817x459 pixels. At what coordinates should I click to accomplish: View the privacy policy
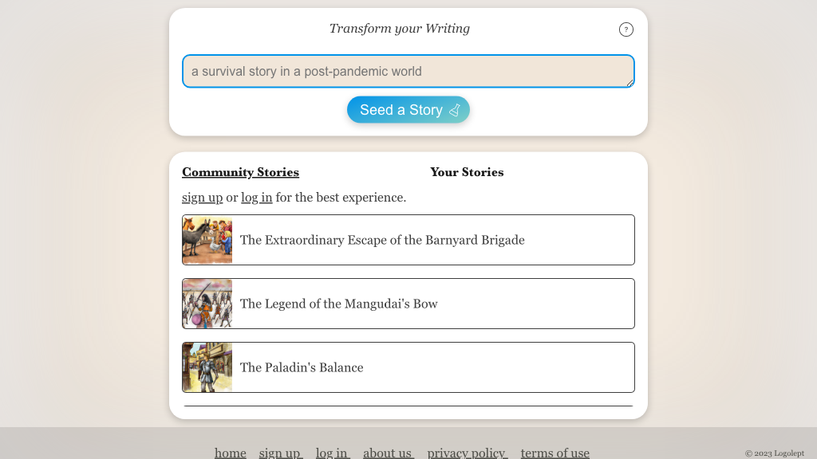tap(467, 453)
